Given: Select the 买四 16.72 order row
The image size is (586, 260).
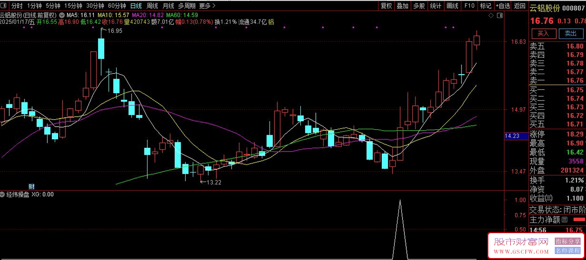Looking at the screenshot, I should [557, 116].
